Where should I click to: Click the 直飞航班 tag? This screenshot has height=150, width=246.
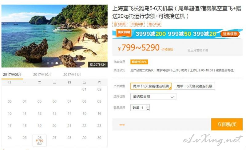[x=120, y=24]
